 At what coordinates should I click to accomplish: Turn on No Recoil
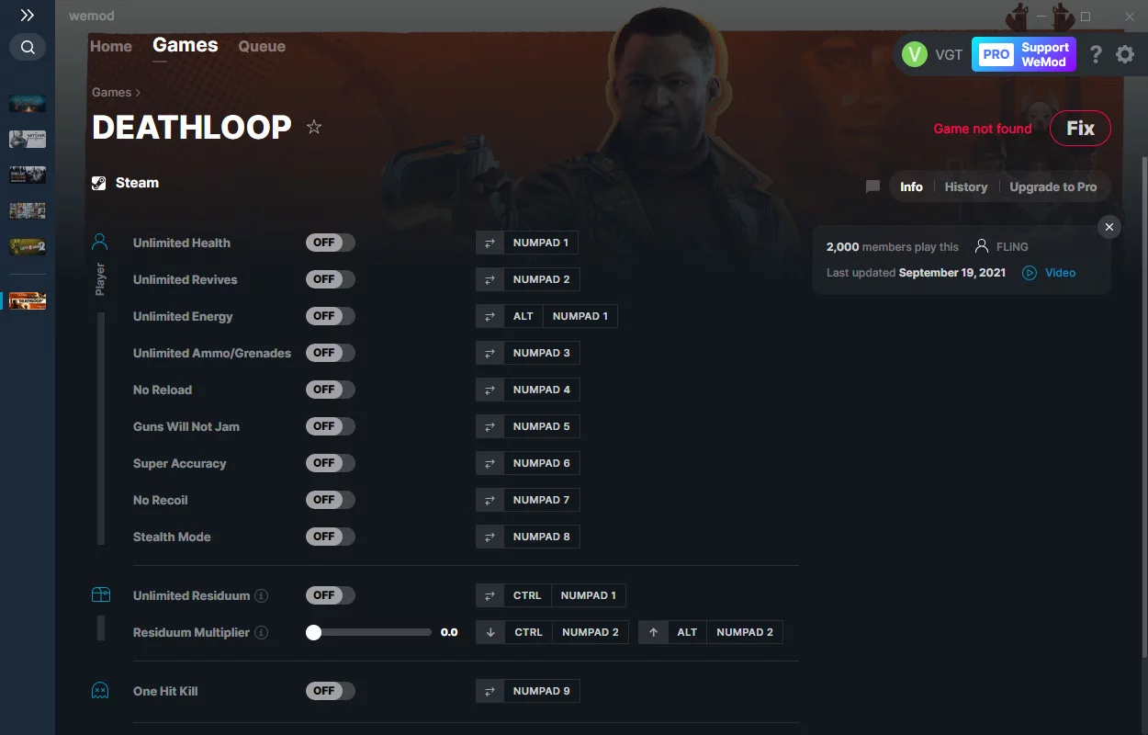tap(330, 500)
